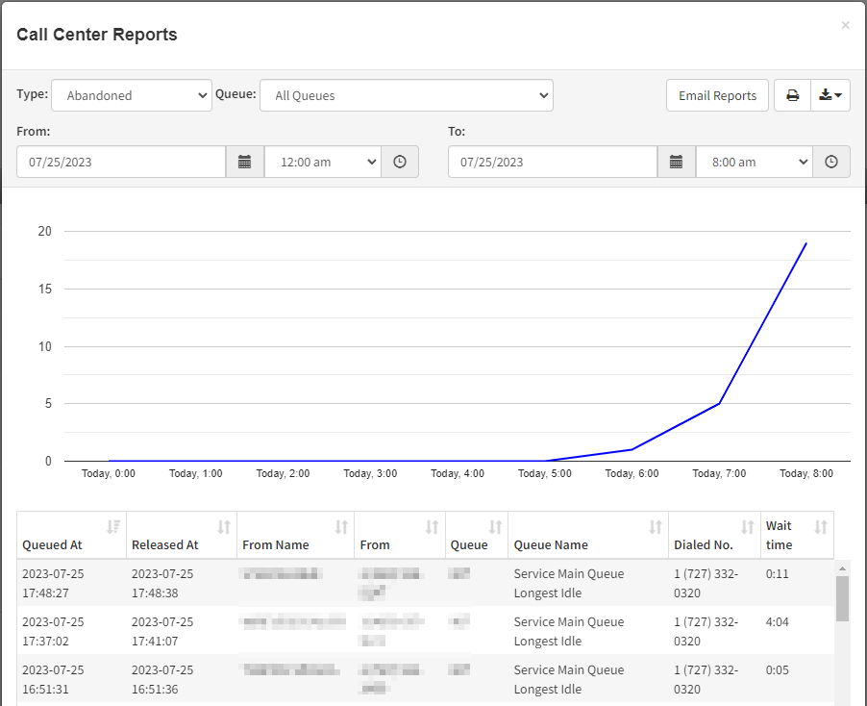
Task: Close the Call Center Reports dialog
Action: click(845, 25)
